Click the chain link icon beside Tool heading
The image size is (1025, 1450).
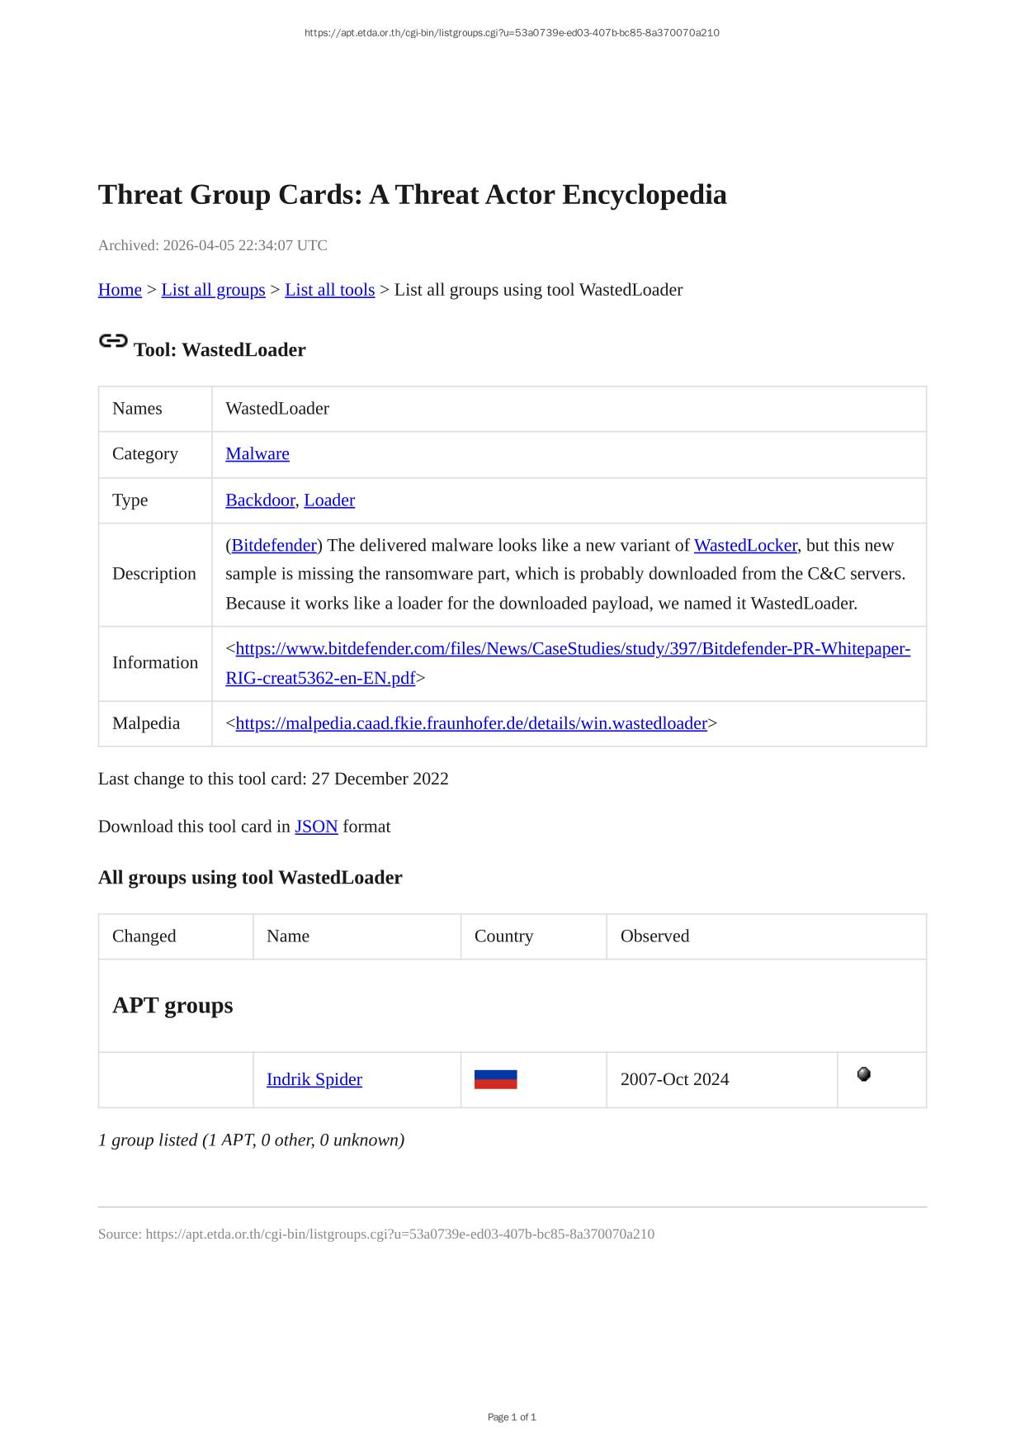point(113,340)
